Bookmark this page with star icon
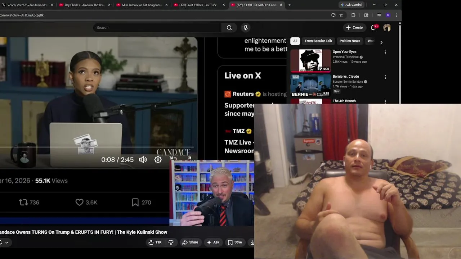This screenshot has height=259, width=461. coord(341,15)
